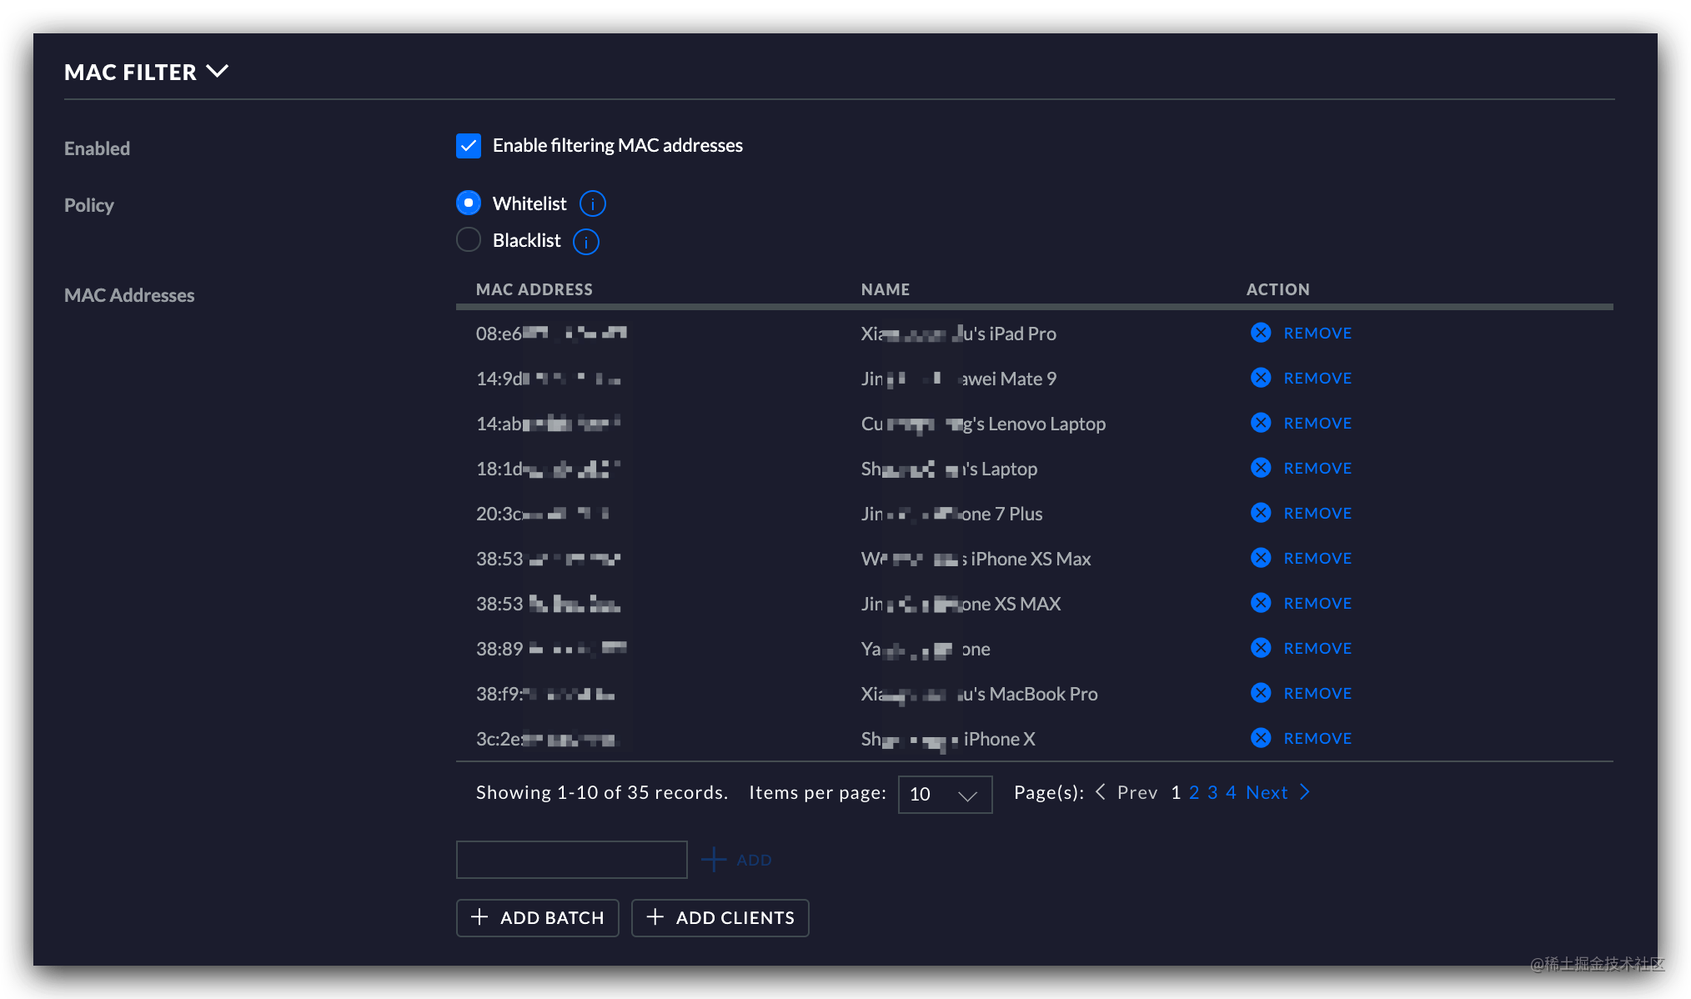This screenshot has width=1691, height=999.
Task: Click the blue X on the MacBook Pro row
Action: point(1261,692)
